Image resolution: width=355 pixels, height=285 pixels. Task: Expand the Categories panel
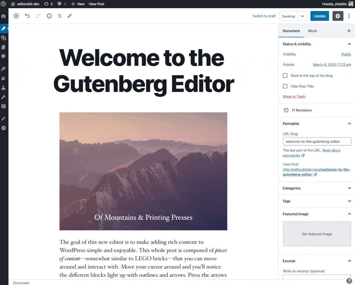point(317,188)
